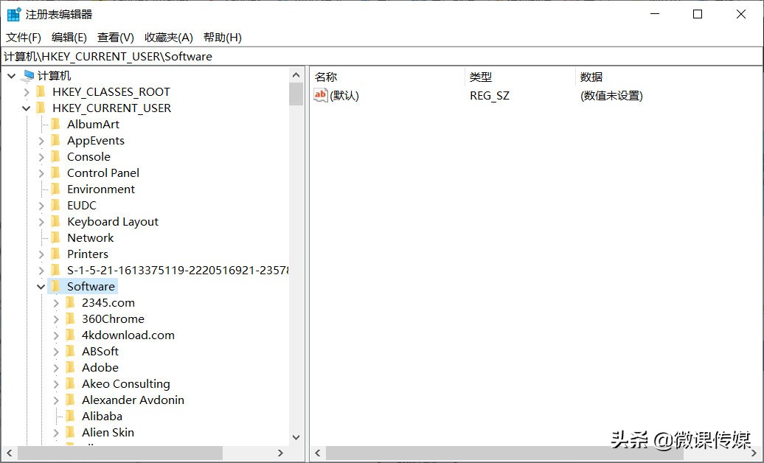
Task: Open the 编辑(E) menu
Action: coord(69,37)
